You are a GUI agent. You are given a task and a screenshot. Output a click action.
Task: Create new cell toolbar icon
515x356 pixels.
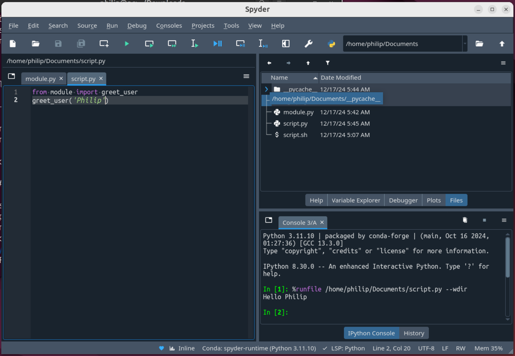click(104, 44)
